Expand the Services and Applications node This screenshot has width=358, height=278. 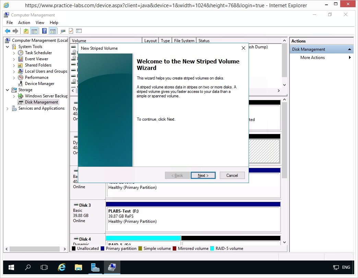(8, 108)
